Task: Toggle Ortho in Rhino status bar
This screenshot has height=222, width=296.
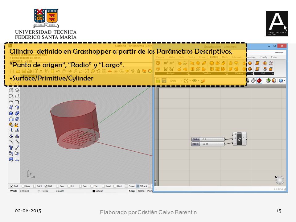Action: pyautogui.click(x=141, y=191)
